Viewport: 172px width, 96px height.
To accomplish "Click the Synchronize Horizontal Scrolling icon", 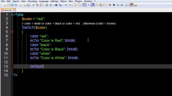I will tap(79, 5).
